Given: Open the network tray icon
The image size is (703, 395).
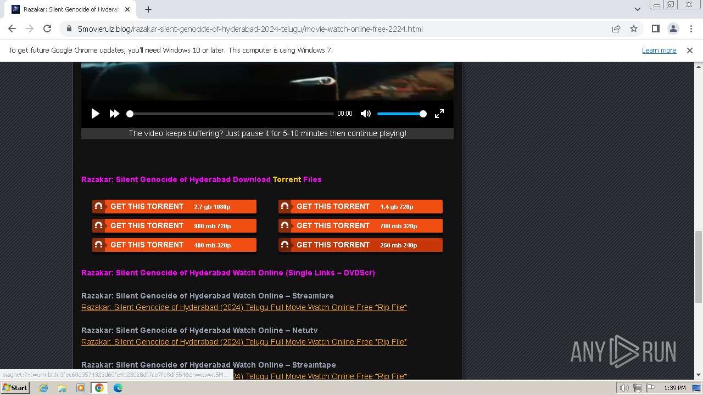Looking at the screenshot, I should coord(638,388).
